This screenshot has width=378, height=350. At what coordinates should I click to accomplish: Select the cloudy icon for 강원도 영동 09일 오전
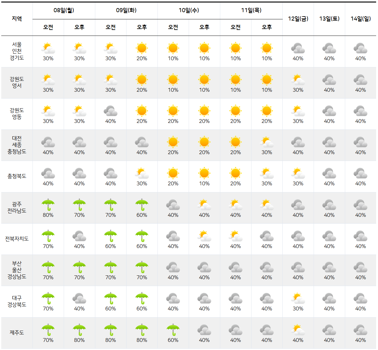[111, 111]
